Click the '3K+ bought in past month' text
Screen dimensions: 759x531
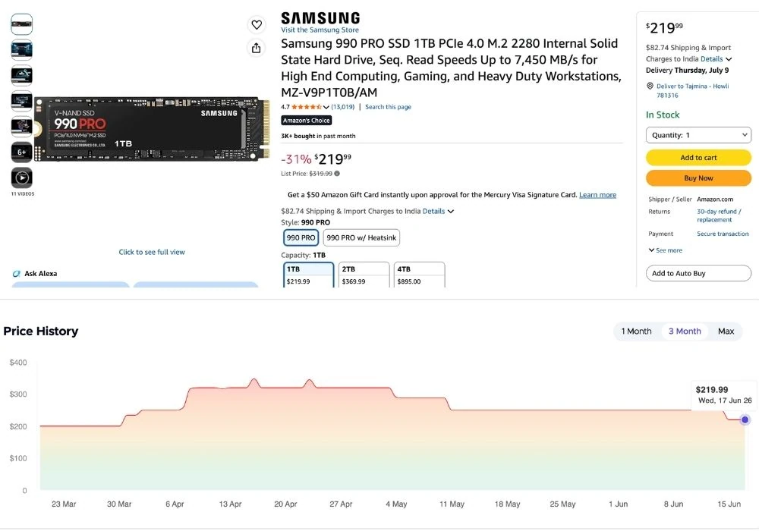tap(318, 136)
